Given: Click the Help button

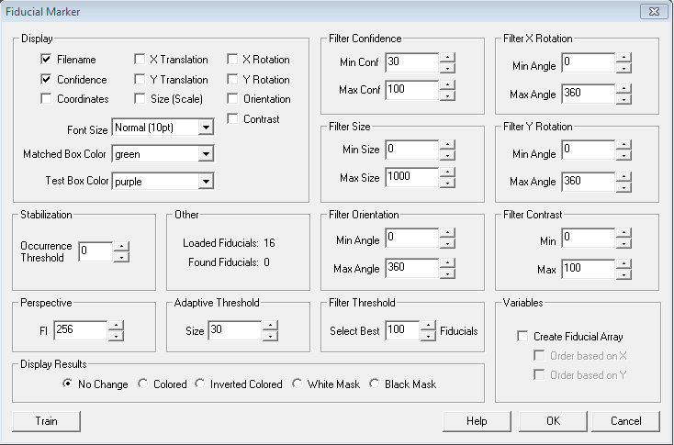Looking at the screenshot, I should pos(476,421).
